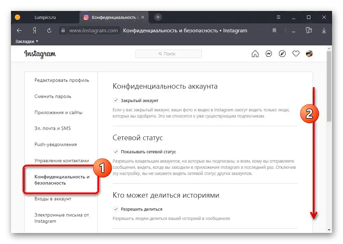
Task: Go to Instagram home feed icon
Action: pyautogui.click(x=255, y=54)
